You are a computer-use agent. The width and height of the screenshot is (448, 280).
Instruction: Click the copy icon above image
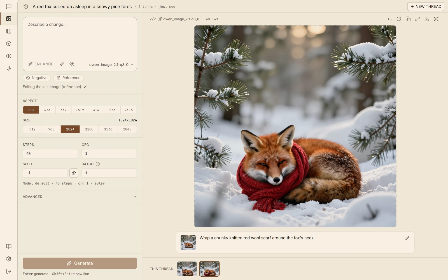(x=408, y=19)
